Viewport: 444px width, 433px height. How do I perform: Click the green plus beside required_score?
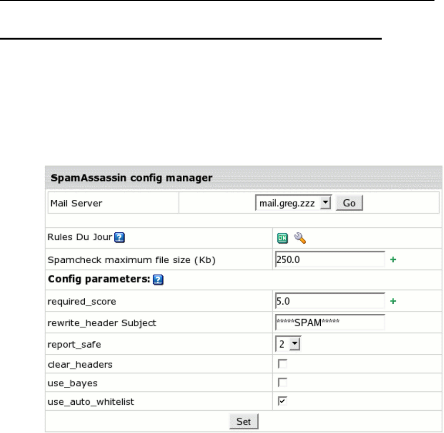click(x=393, y=301)
